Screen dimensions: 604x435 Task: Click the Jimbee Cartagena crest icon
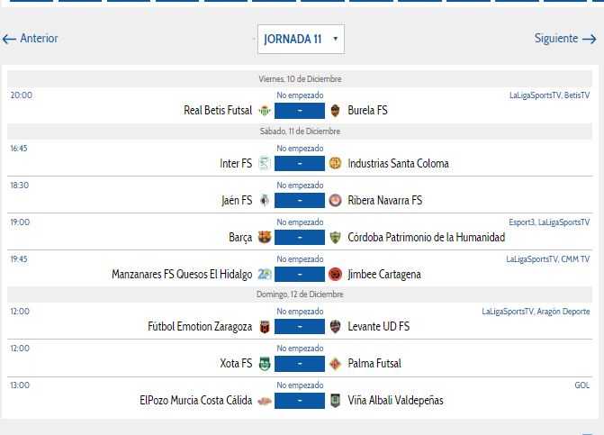point(335,275)
